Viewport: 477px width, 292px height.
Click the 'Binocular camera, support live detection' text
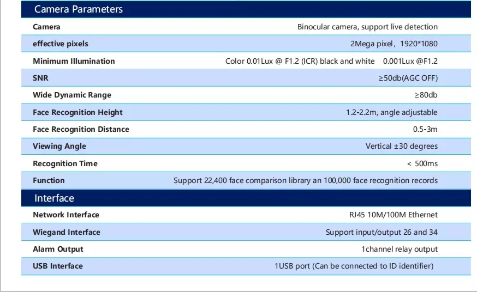point(367,27)
